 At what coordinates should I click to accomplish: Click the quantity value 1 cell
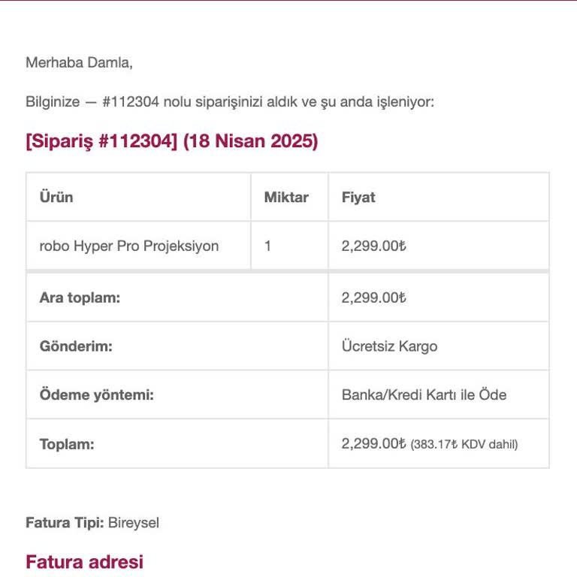(x=268, y=246)
